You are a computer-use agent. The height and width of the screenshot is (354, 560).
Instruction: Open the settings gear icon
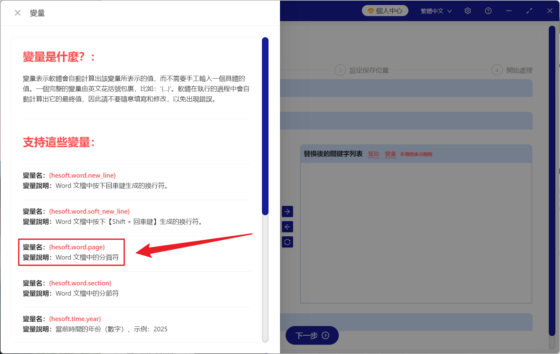point(468,11)
